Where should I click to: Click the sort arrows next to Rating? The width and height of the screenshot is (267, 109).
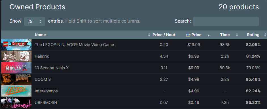[265, 35]
